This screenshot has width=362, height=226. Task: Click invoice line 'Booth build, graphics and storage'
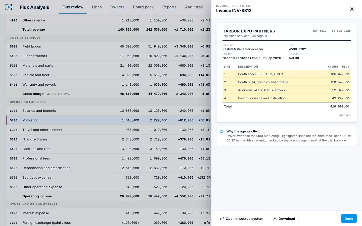(x=287, y=82)
